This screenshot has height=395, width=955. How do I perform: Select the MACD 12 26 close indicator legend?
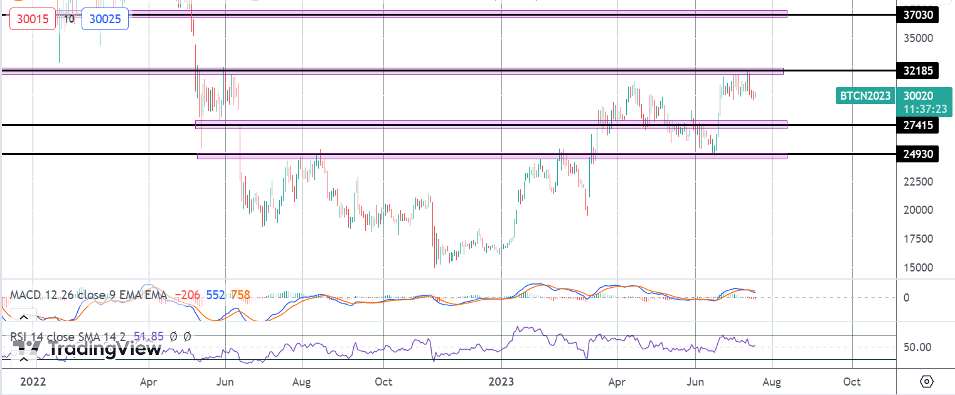[88, 295]
